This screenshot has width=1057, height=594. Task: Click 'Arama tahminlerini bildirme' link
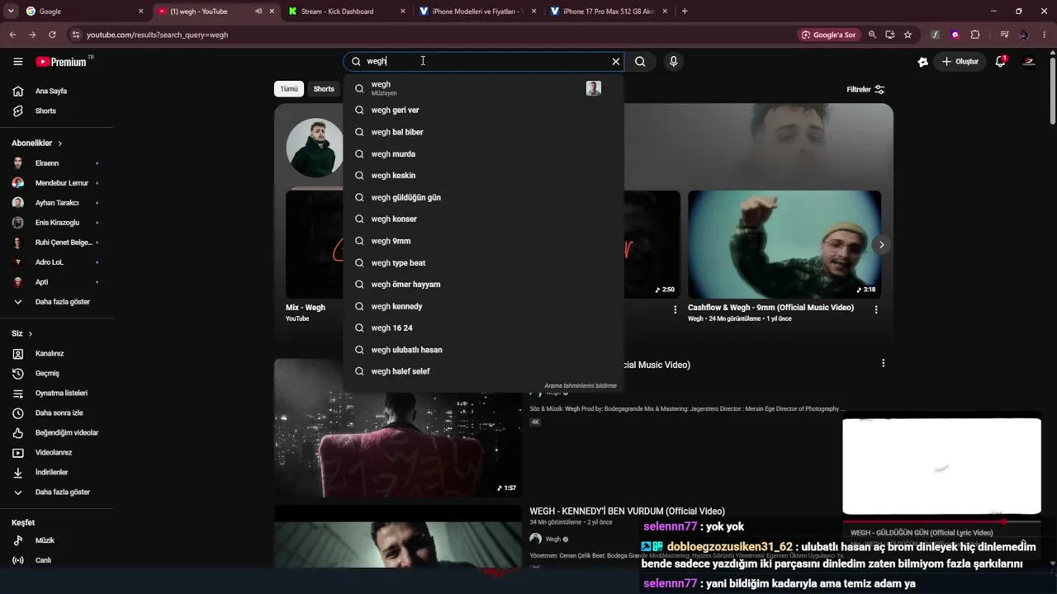(580, 385)
